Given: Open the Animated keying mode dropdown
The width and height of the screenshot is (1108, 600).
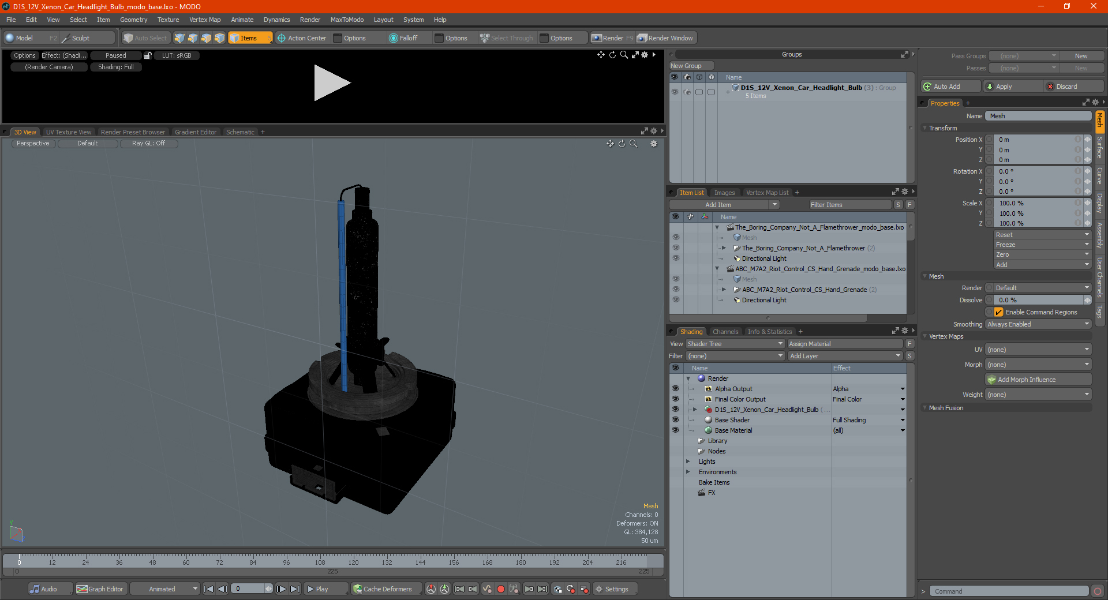Looking at the screenshot, I should click(164, 589).
